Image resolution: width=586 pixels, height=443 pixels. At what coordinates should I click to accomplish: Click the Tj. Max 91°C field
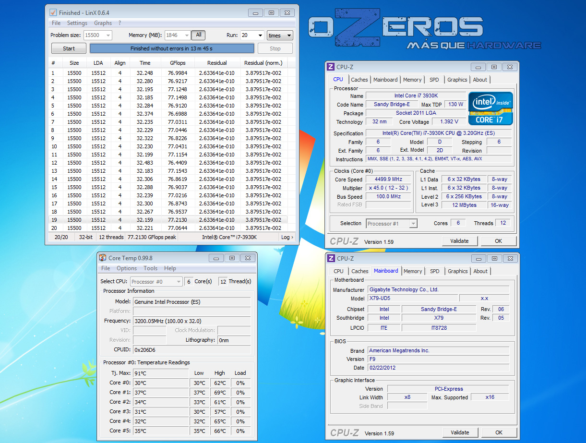tap(161, 373)
